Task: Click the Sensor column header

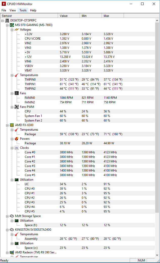Action: [x=29, y=16]
